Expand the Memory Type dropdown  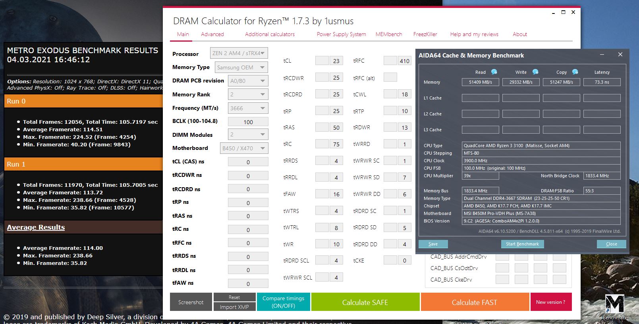(x=241, y=67)
